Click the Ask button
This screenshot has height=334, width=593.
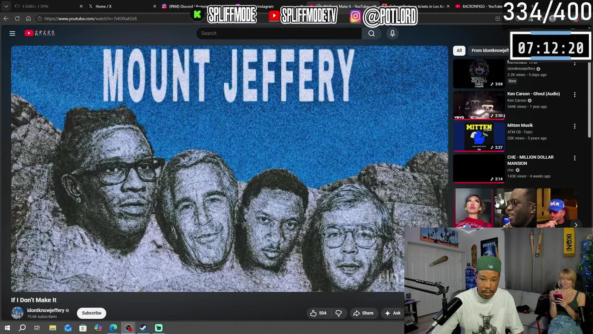(392, 313)
